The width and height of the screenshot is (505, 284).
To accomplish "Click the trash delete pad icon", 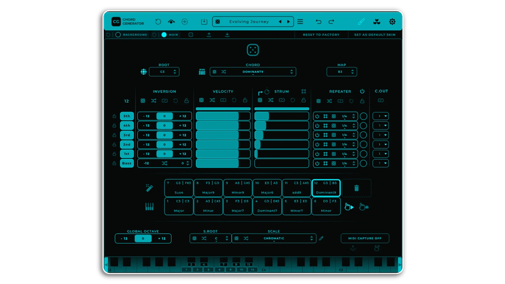I will (x=356, y=188).
